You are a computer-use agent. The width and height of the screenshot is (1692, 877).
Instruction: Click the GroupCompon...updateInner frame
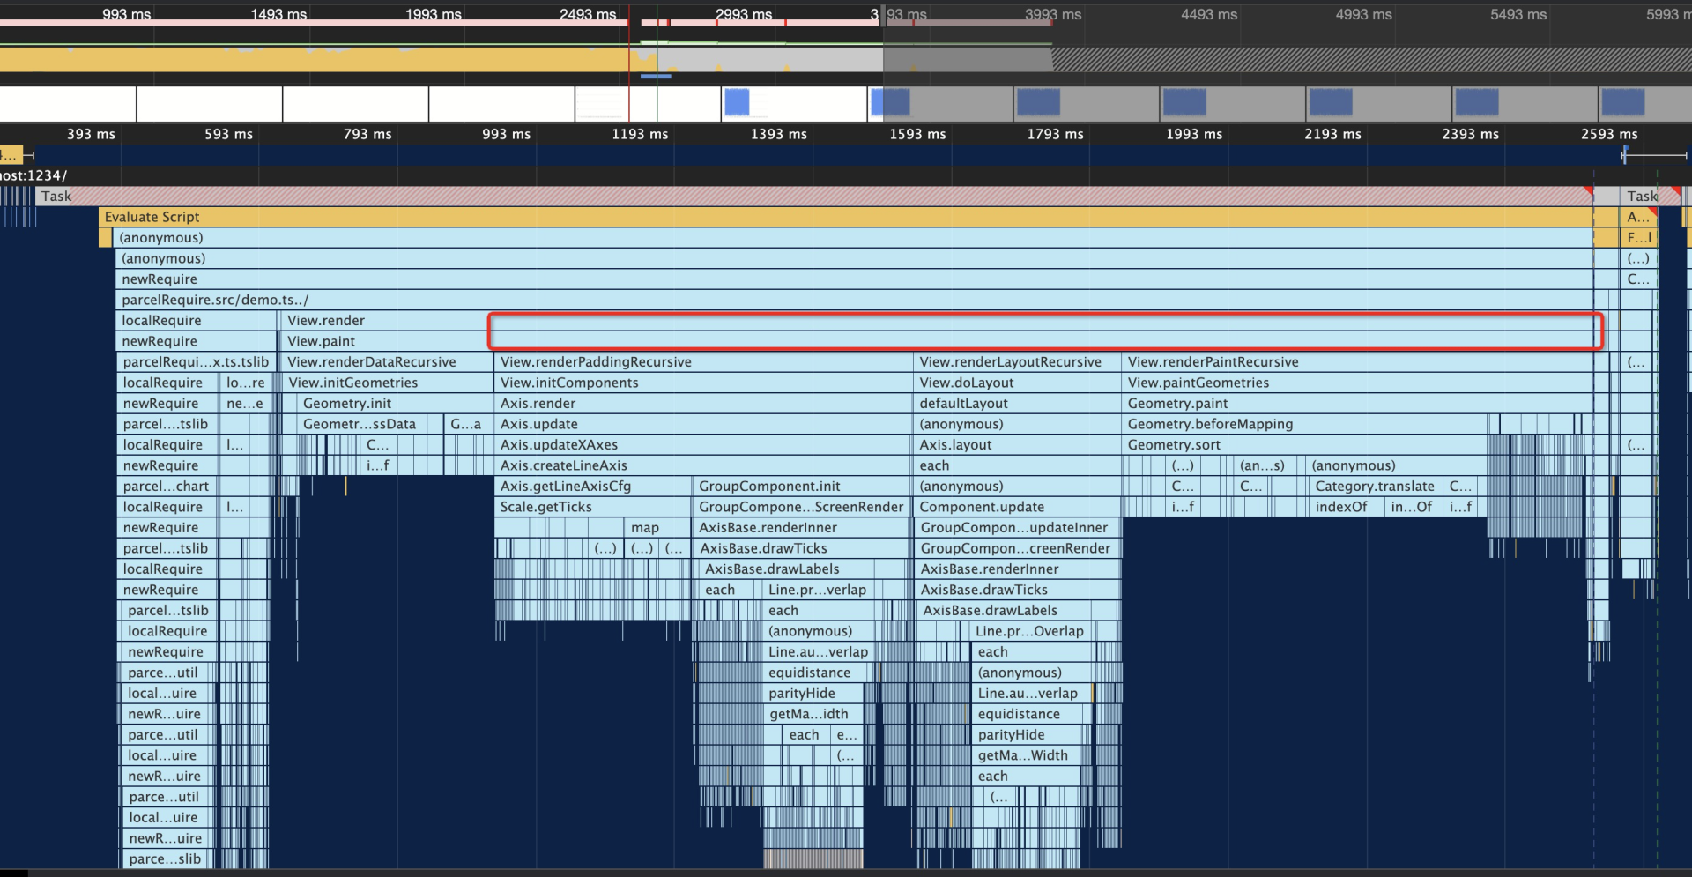(1018, 528)
